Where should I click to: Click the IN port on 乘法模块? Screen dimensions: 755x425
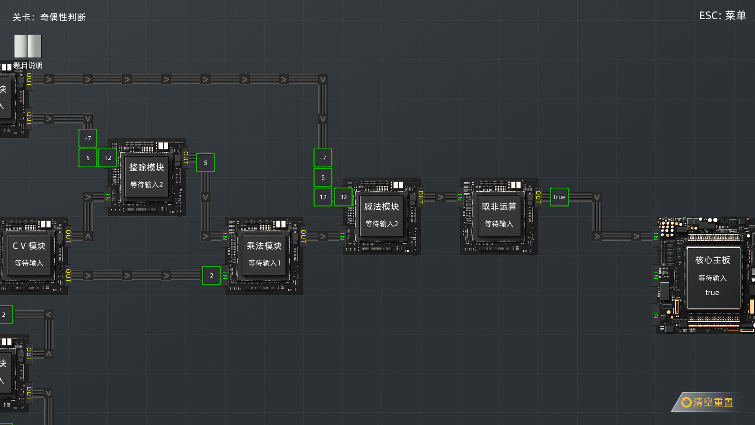224,237
